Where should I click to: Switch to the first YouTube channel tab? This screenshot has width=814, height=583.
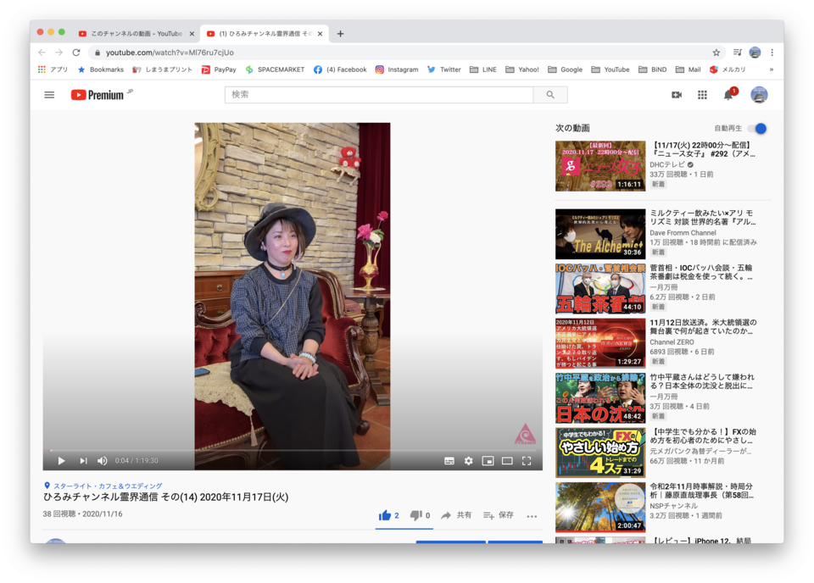(x=136, y=34)
